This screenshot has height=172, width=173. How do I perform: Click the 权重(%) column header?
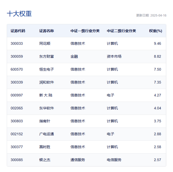156,31
